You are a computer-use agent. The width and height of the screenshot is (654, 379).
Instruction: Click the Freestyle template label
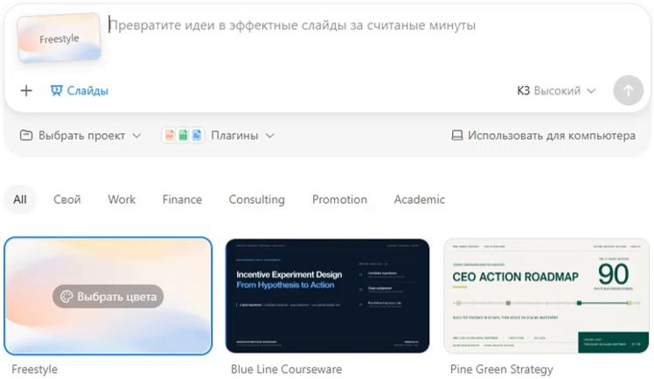[x=35, y=369]
